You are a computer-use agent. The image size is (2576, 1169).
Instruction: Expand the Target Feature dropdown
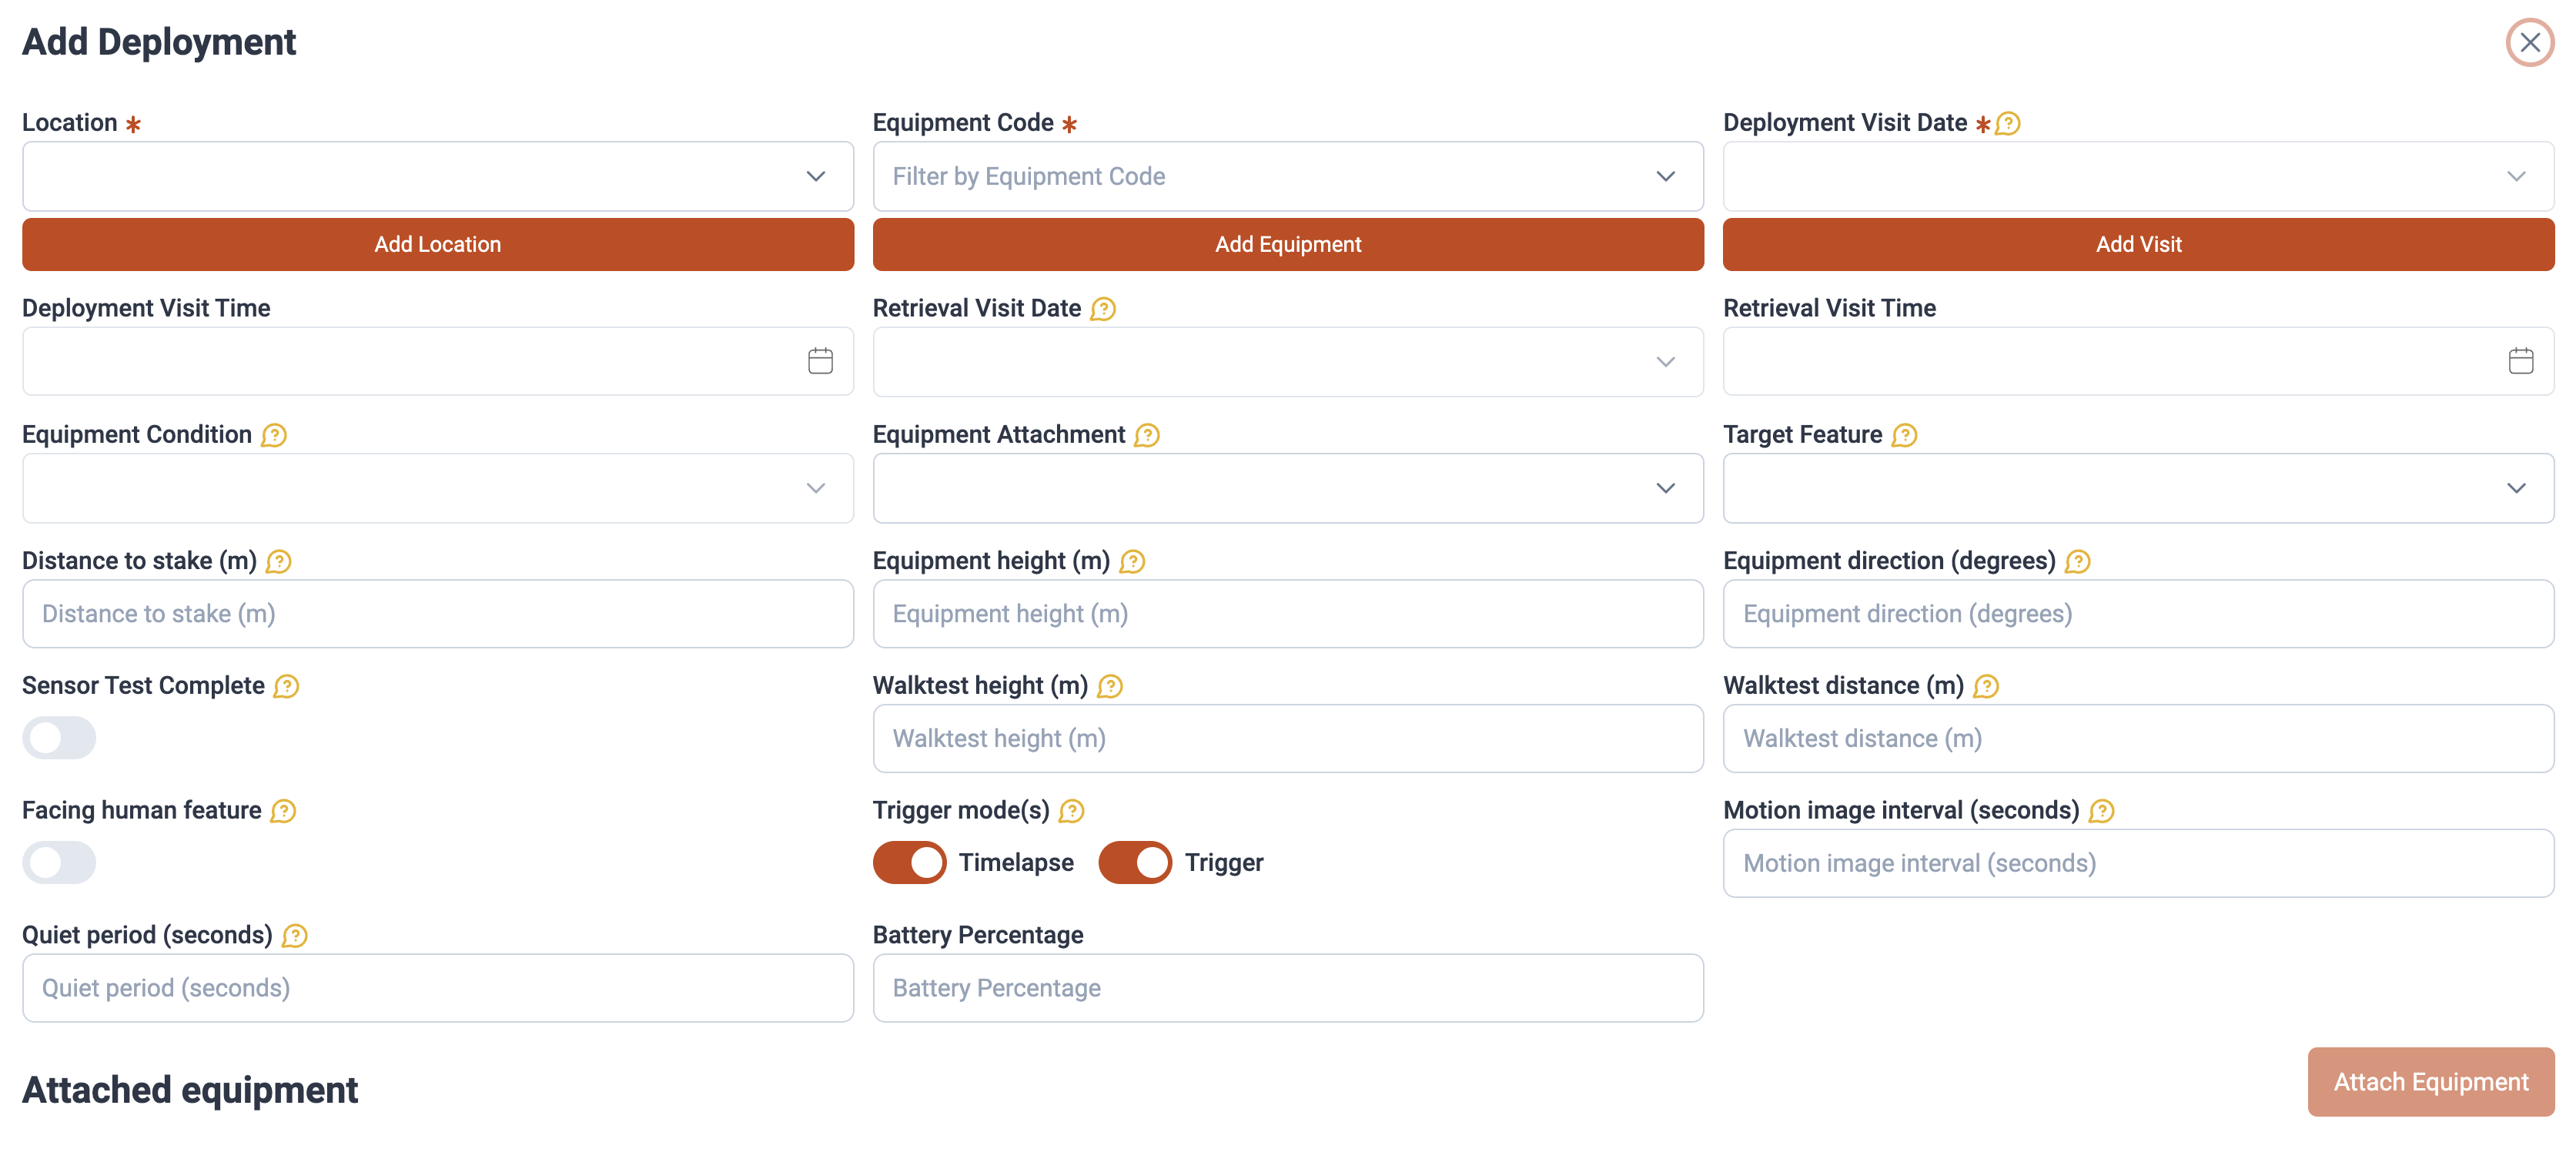[x=2137, y=488]
